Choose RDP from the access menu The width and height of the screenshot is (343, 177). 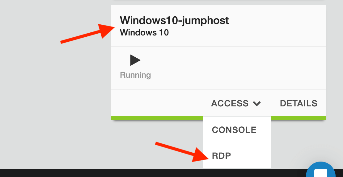[222, 156]
